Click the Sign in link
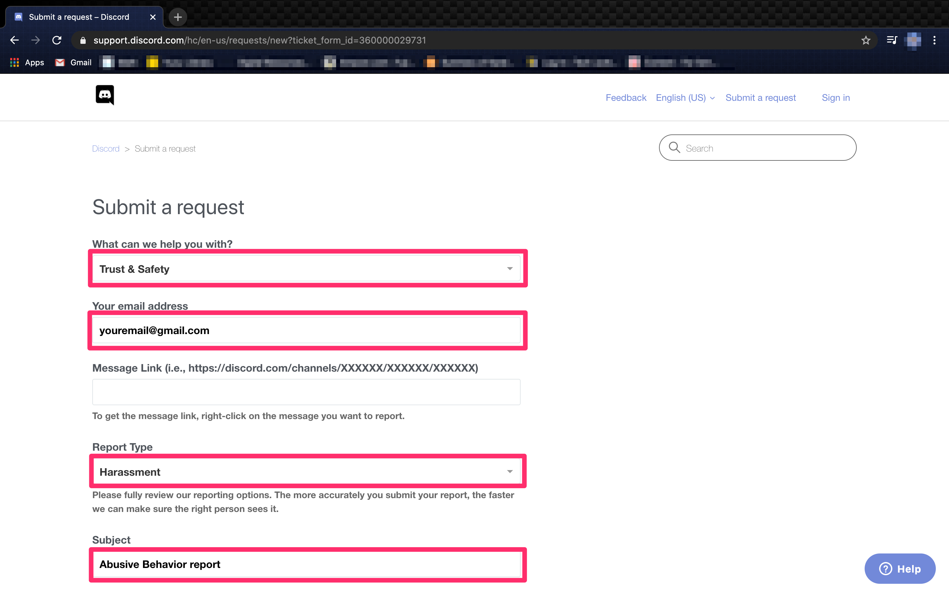 coord(836,98)
